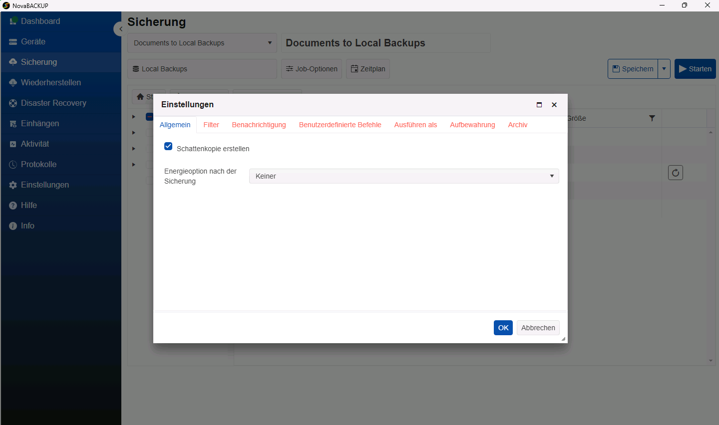
Task: Maximize the Einstellungen dialog
Action: click(539, 105)
